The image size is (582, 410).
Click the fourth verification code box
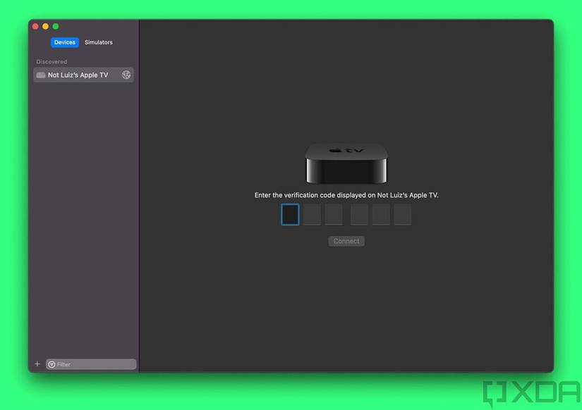point(359,215)
